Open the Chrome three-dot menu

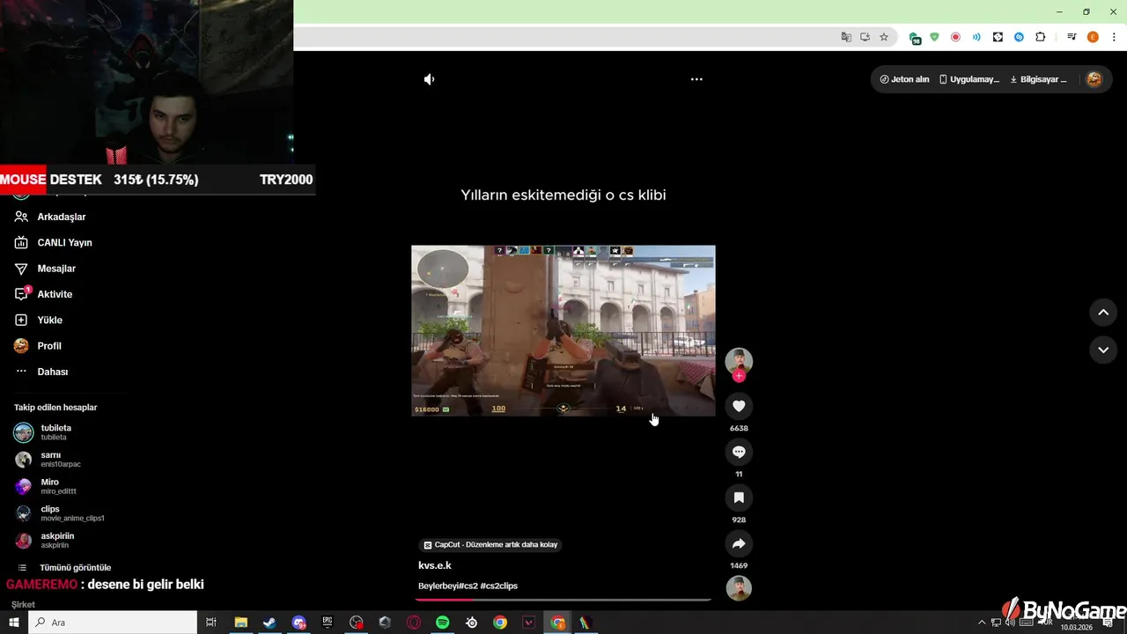coord(1114,37)
